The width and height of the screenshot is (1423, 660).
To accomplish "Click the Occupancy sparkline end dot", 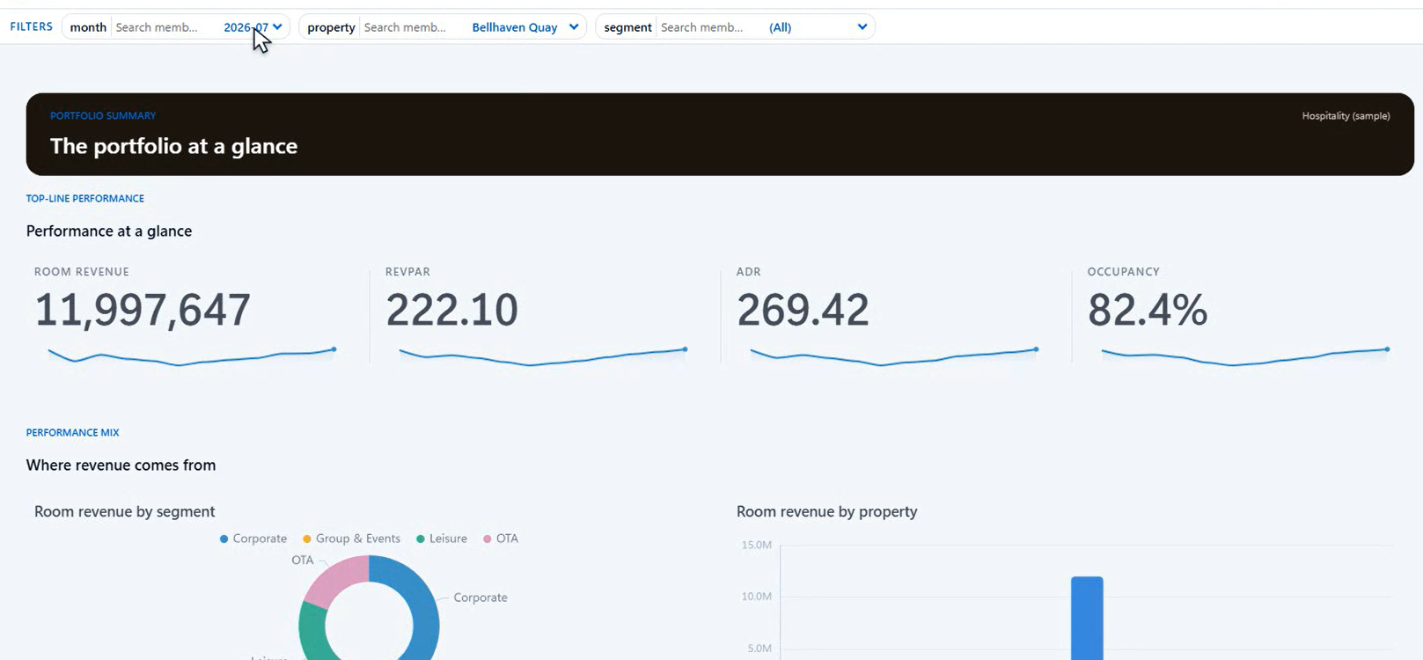I will (1387, 349).
